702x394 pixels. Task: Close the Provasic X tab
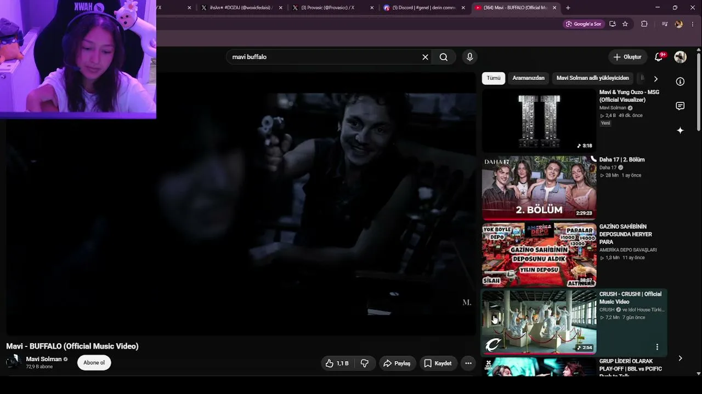coord(372,8)
